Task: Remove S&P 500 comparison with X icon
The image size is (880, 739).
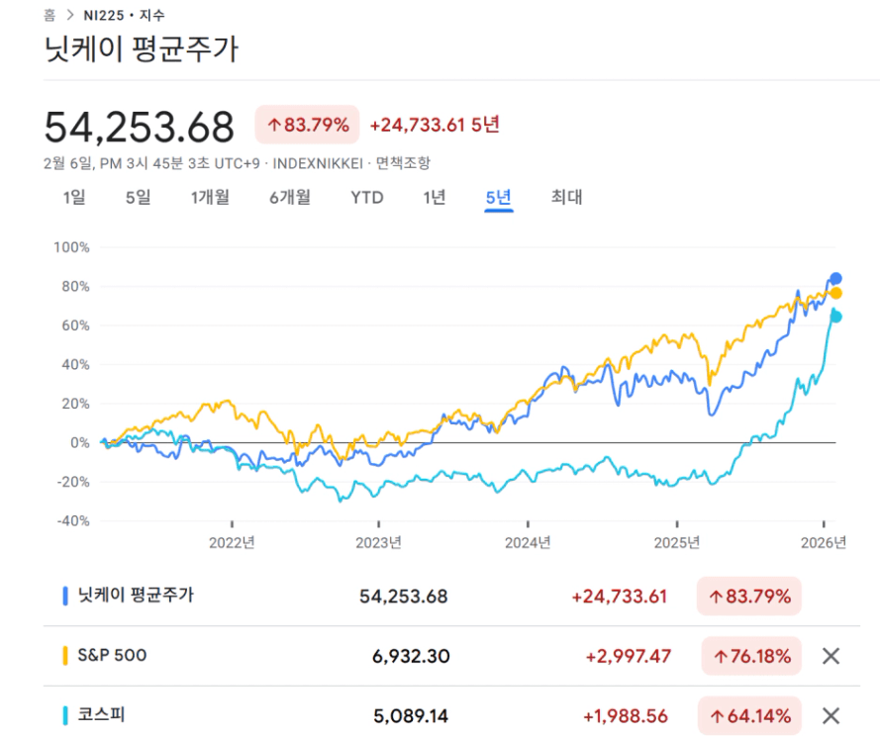Action: tap(831, 656)
